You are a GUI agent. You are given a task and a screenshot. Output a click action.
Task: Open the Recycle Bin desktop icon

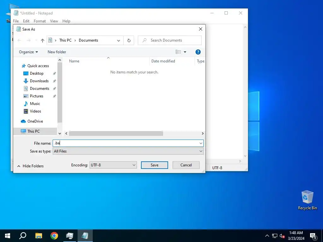point(307,200)
